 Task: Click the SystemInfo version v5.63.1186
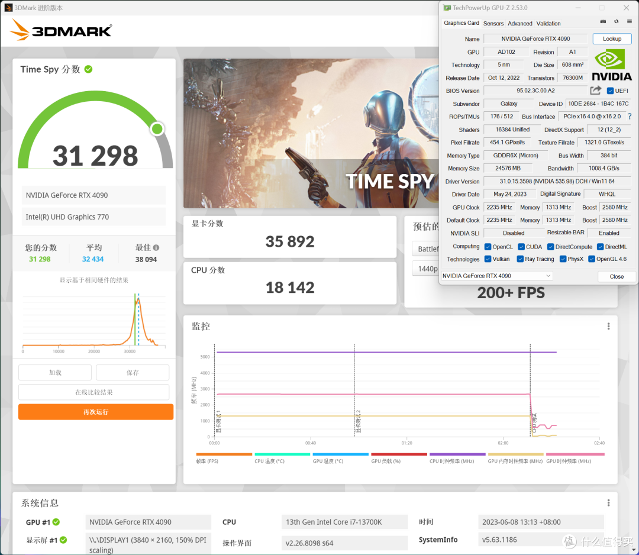499,540
